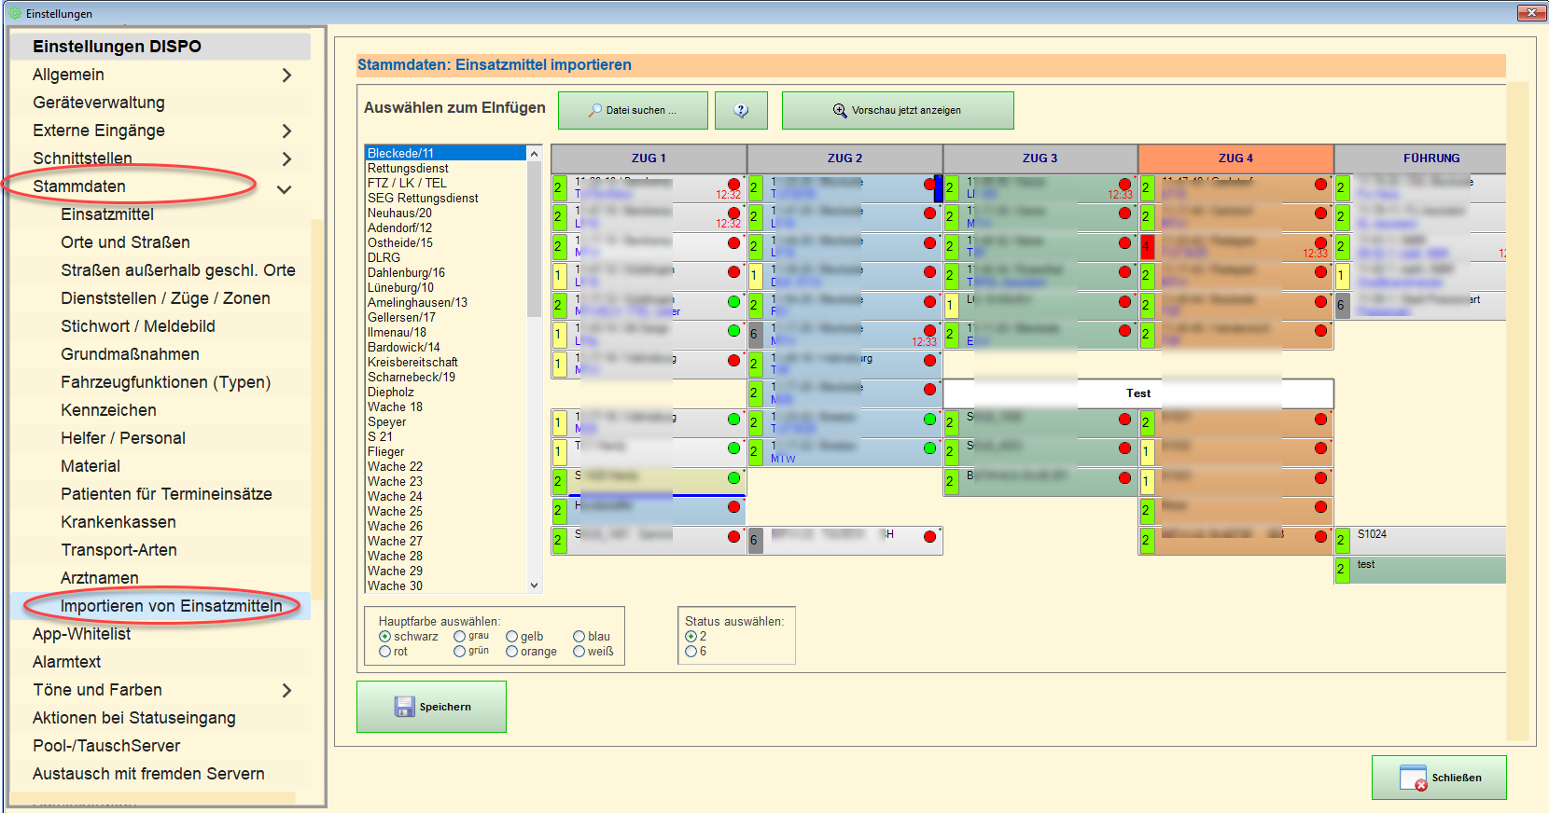Click the magnifier icon on Datei suchen
Viewport: 1549px width, 813px height.
pos(594,110)
